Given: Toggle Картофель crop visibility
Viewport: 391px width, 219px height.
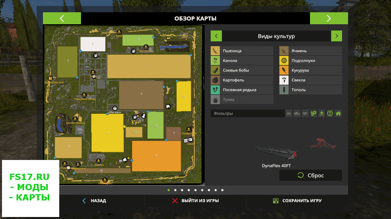Looking at the screenshot, I should [242, 80].
